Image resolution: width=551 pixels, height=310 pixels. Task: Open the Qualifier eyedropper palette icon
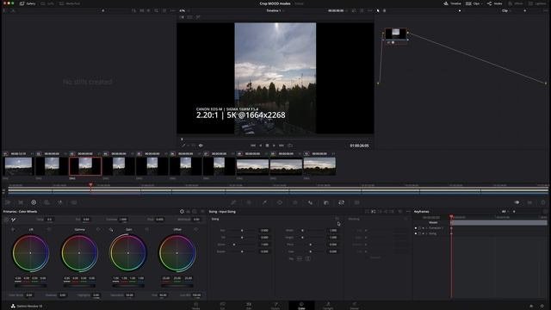pyautogui.click(x=264, y=202)
